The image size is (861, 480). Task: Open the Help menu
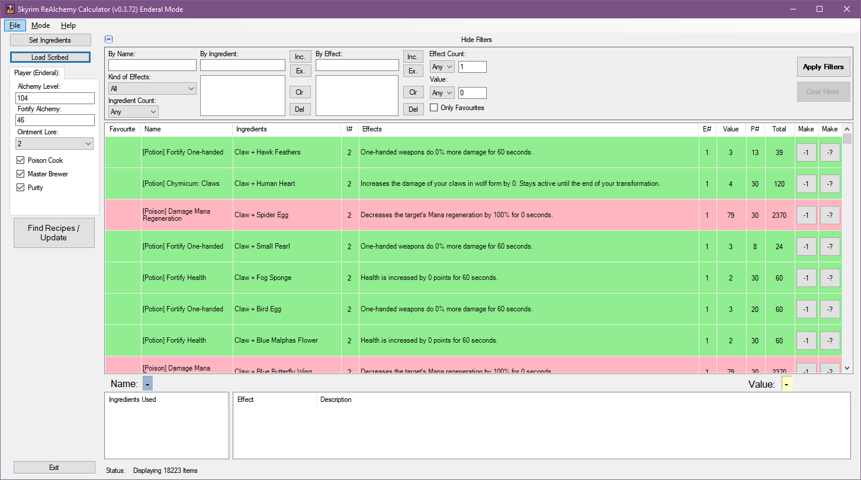pyautogui.click(x=68, y=25)
